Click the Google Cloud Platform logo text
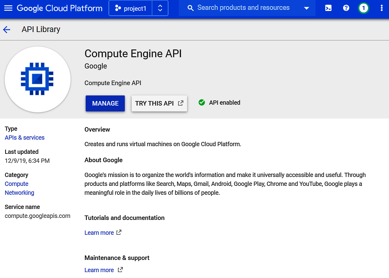The width and height of the screenshot is (389, 278). pyautogui.click(x=60, y=8)
